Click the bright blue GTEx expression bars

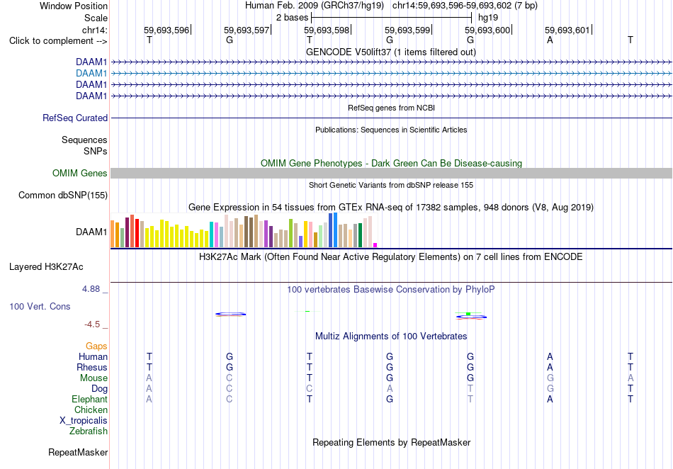pos(333,230)
